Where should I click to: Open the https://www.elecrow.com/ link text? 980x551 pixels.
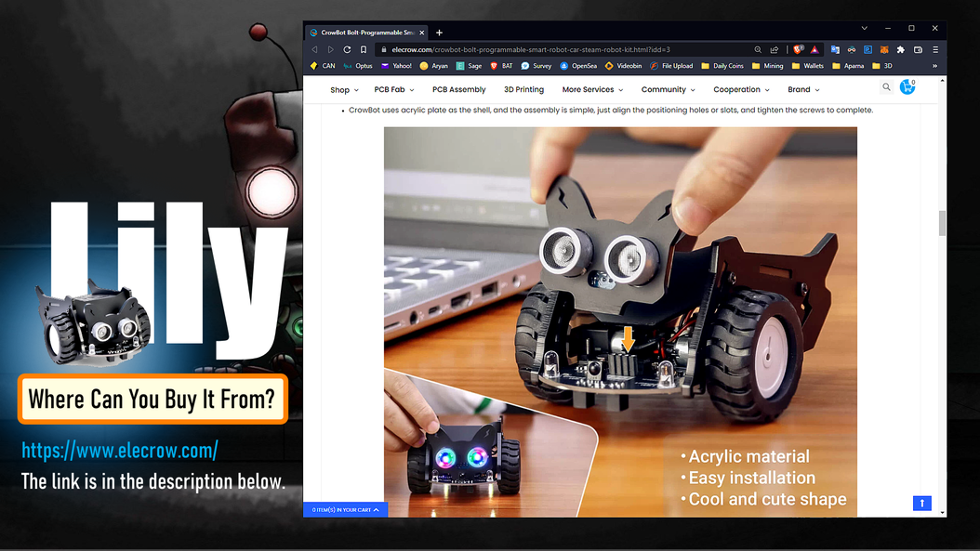(120, 450)
